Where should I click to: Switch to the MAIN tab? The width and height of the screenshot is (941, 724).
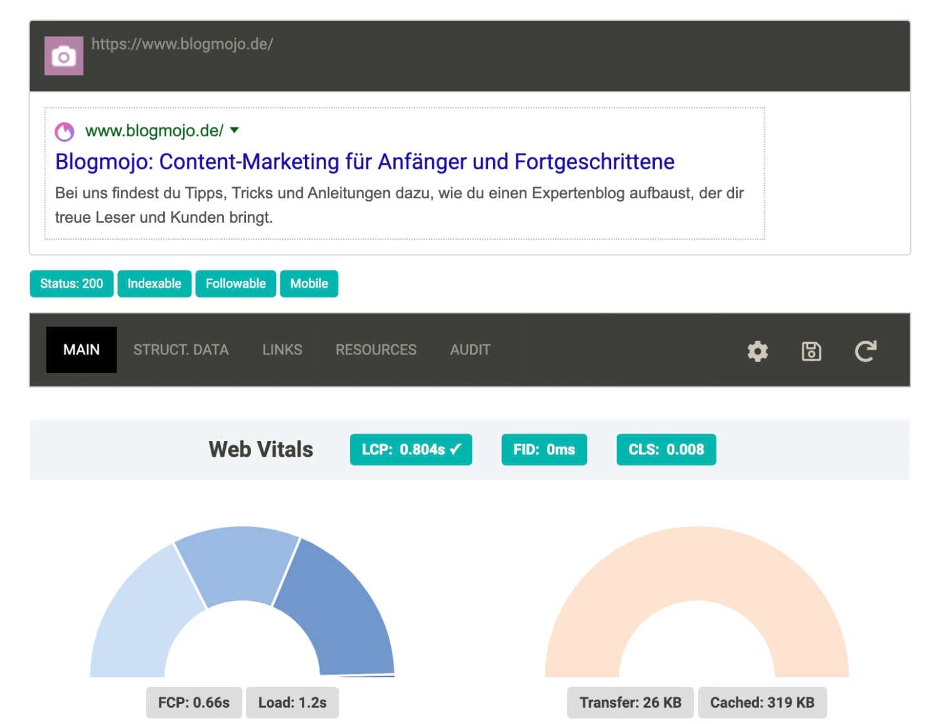coord(81,349)
